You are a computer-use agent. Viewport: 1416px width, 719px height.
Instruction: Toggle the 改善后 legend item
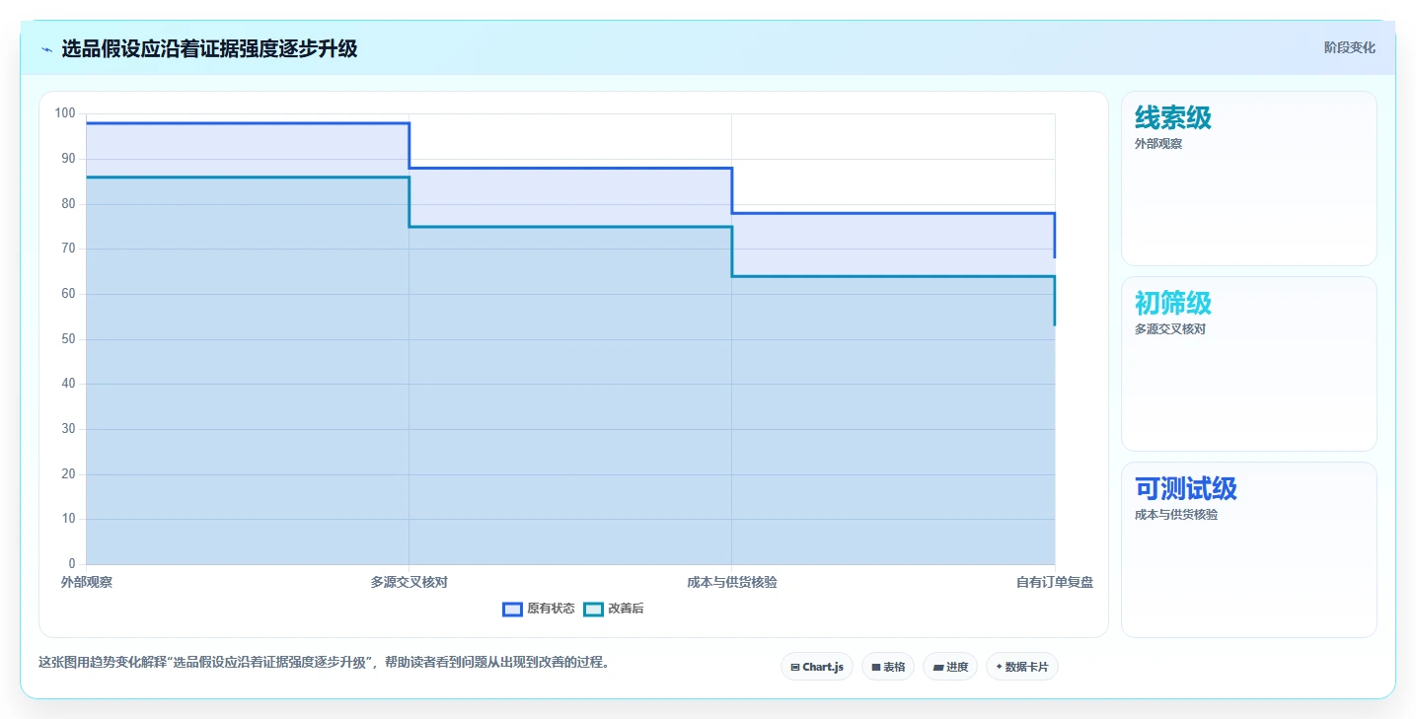pyautogui.click(x=614, y=609)
